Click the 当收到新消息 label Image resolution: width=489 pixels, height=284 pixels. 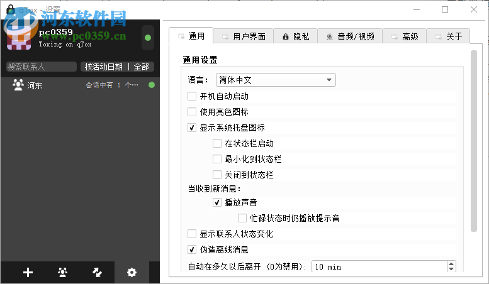click(214, 188)
